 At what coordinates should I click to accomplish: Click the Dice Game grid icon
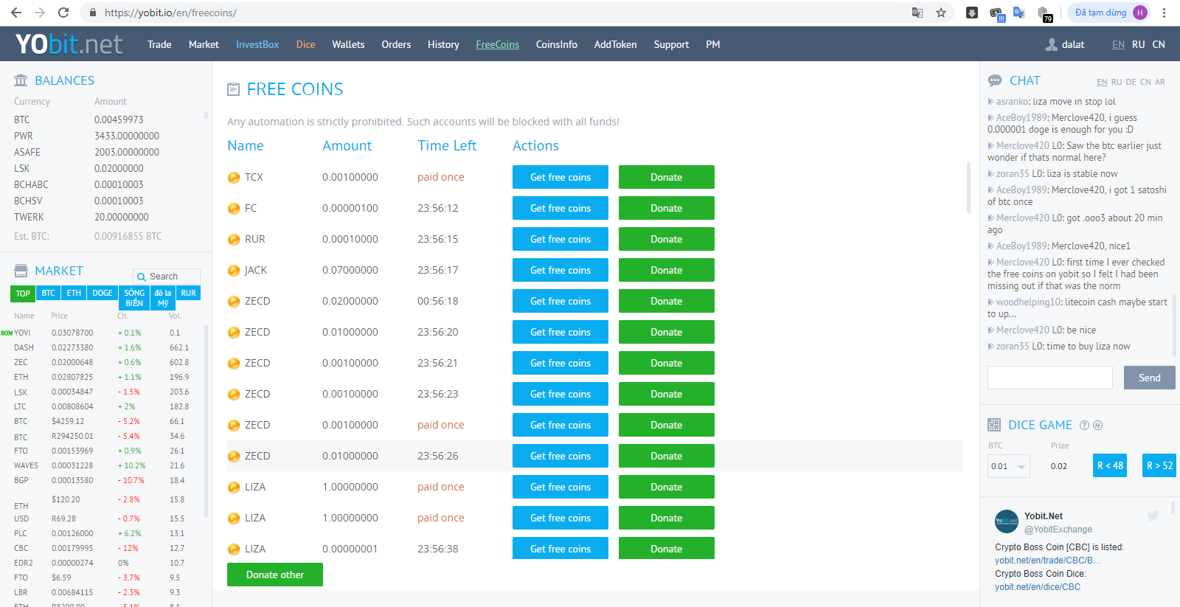pyautogui.click(x=994, y=425)
